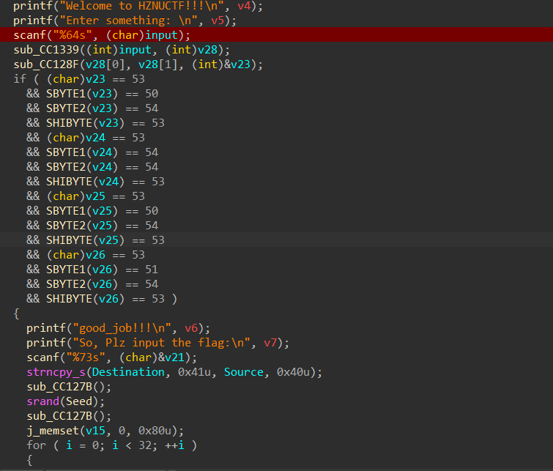Click the 0x41u size constant in strncpy_s
553x471 pixels.
[x=194, y=372]
